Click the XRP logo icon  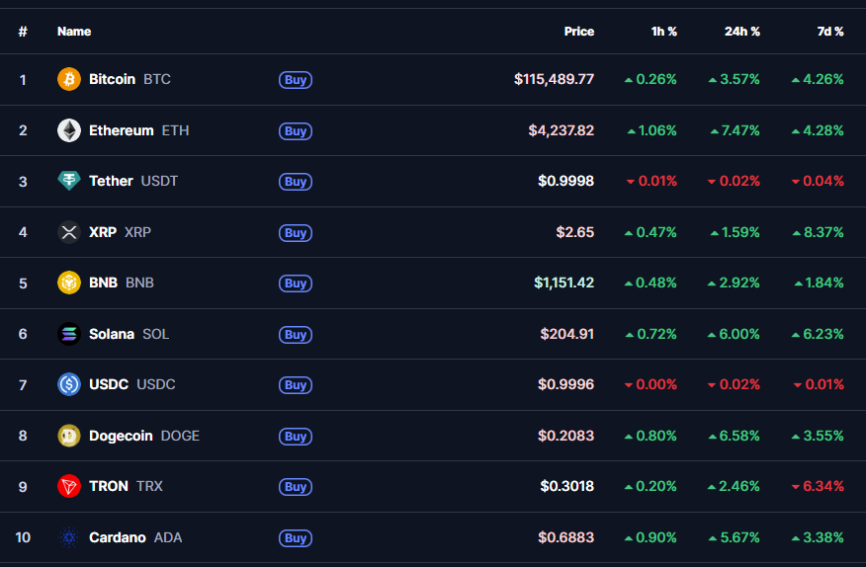pyautogui.click(x=69, y=232)
